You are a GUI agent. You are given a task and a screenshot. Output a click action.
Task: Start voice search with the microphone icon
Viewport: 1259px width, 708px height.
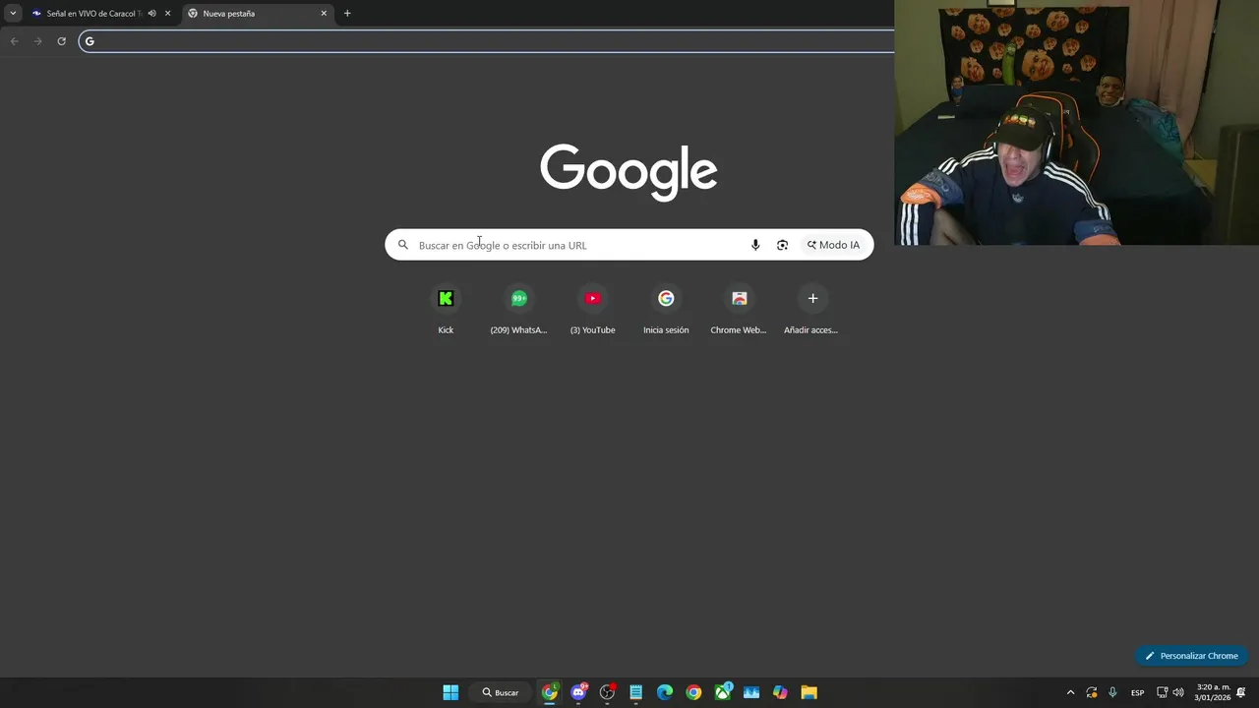tap(755, 245)
